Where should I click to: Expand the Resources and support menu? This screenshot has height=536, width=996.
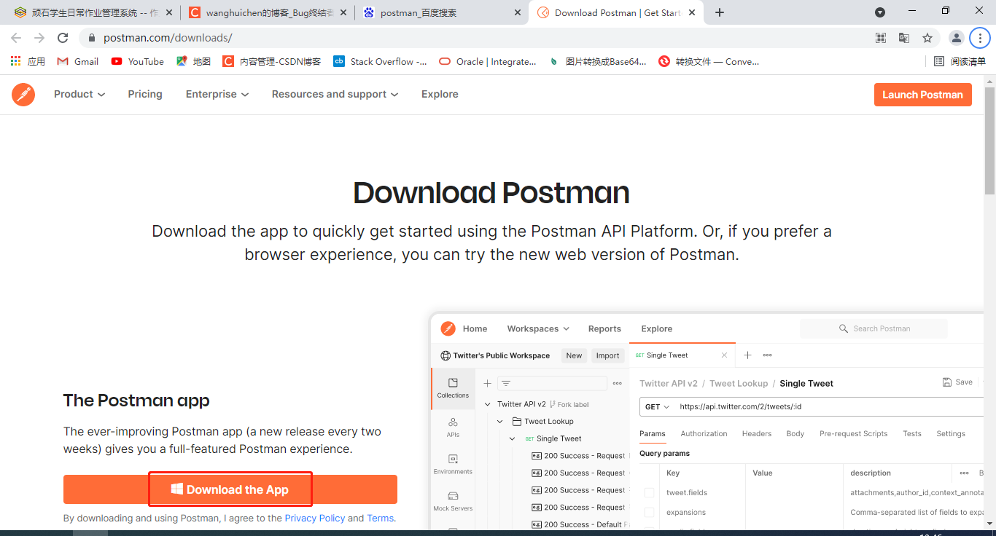335,95
